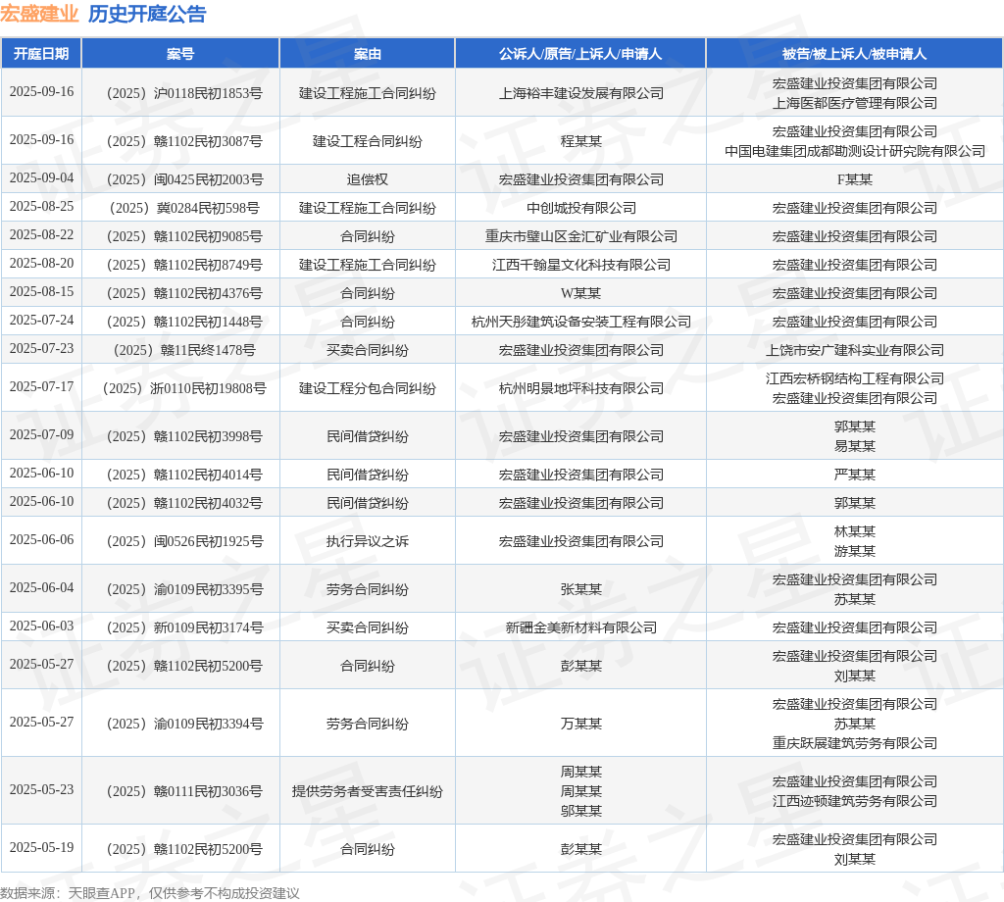Click plaintiff 程某某
The width and height of the screenshot is (1004, 902).
pos(580,141)
